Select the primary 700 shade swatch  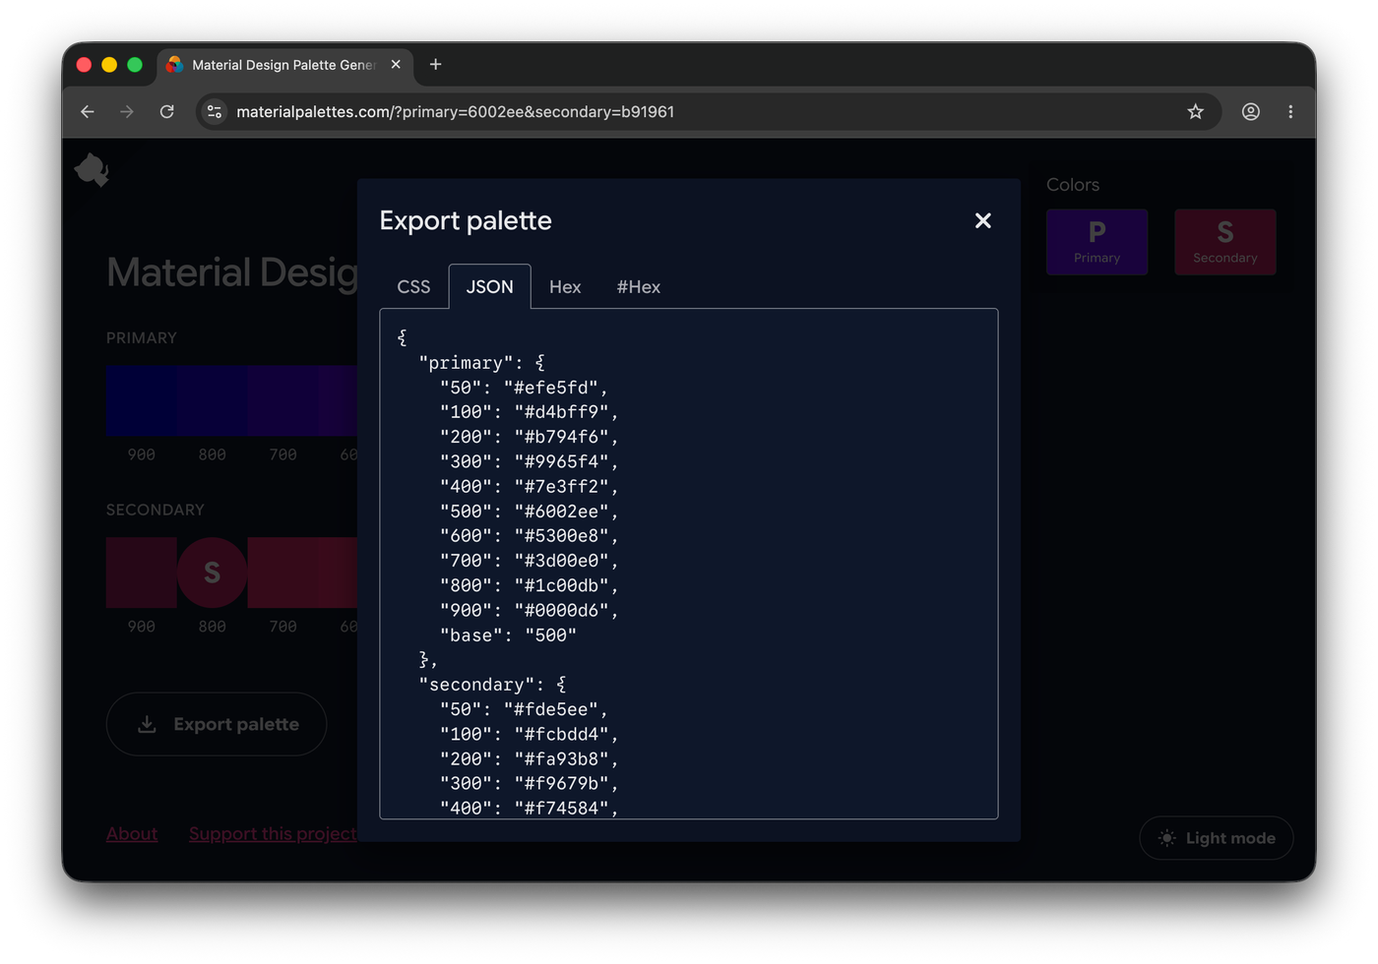pos(283,401)
